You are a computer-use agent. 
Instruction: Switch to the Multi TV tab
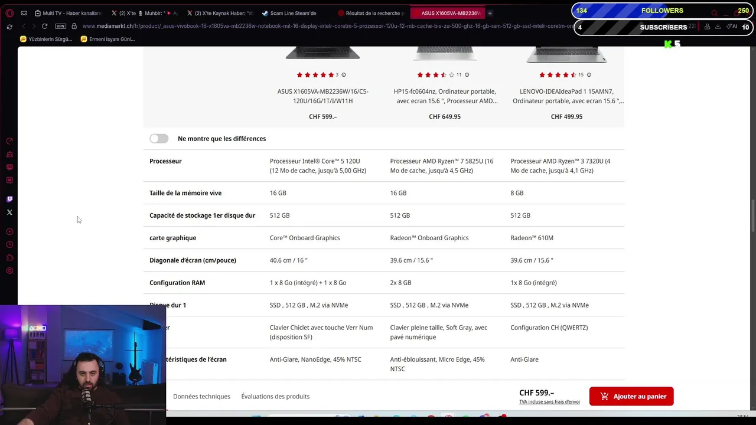click(67, 13)
